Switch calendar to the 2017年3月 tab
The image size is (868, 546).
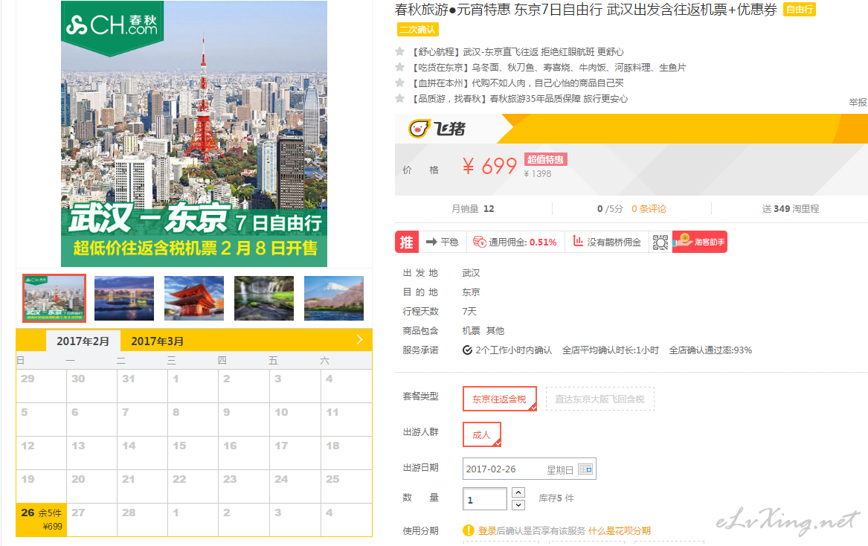pyautogui.click(x=157, y=341)
